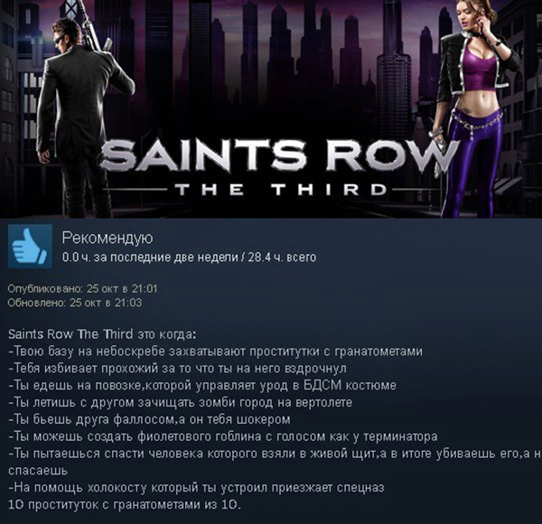Viewport: 542px width, 524px height.
Task: Click the Saints Row logo title in banner
Action: point(279,154)
